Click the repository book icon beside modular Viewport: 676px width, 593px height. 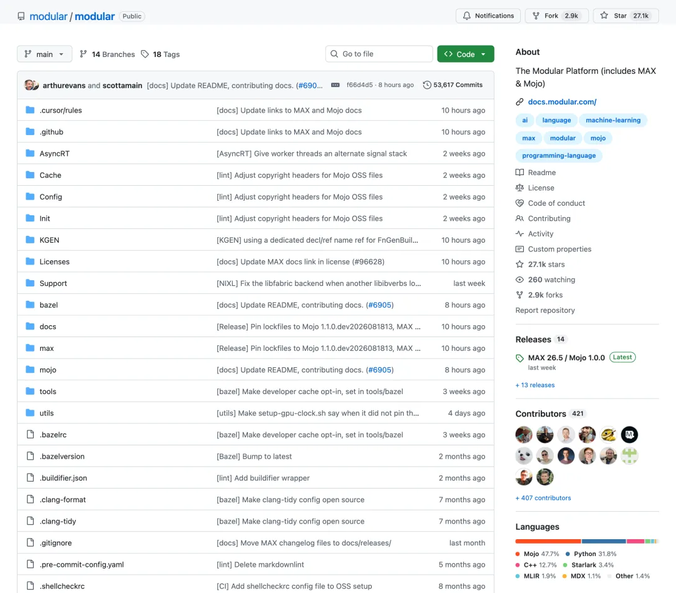(x=21, y=16)
